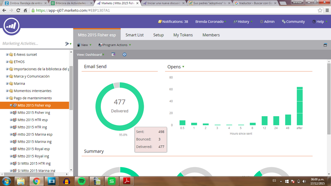Select Importaciones de la biblioteca folder
This screenshot has width=331, height=186.
click(41, 69)
